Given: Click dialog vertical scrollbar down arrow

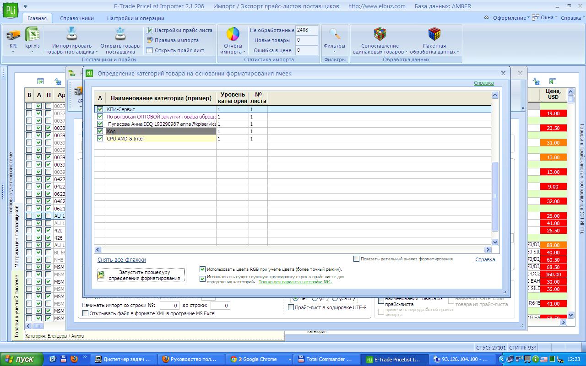Looking at the screenshot, I should click(x=495, y=242).
